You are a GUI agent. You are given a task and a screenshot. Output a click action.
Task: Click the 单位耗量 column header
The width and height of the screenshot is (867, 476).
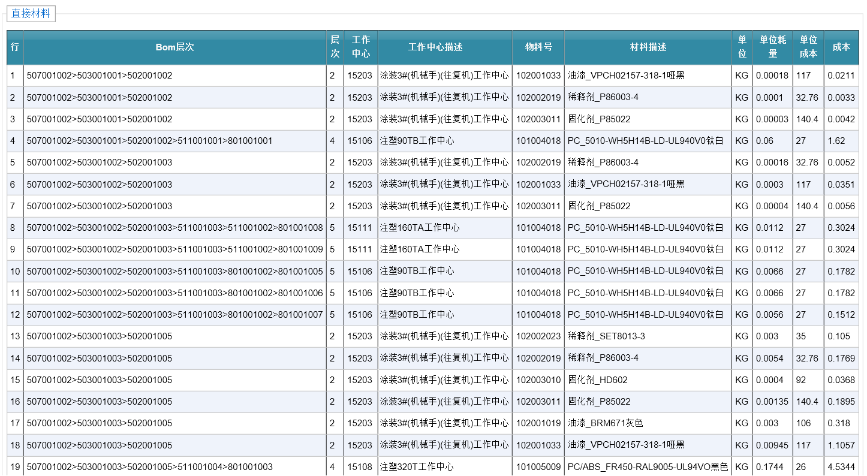click(x=773, y=47)
